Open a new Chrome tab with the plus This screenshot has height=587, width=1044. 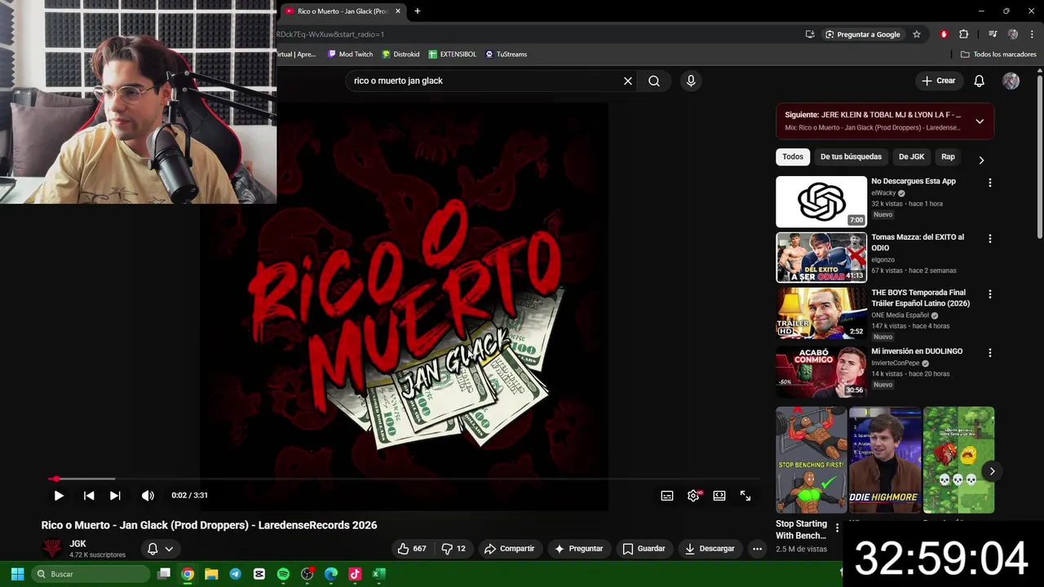(x=418, y=11)
